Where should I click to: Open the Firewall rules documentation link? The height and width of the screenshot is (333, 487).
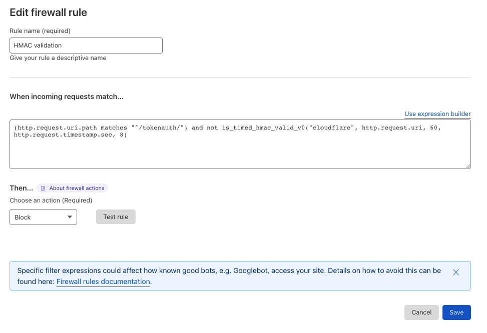[x=103, y=282]
